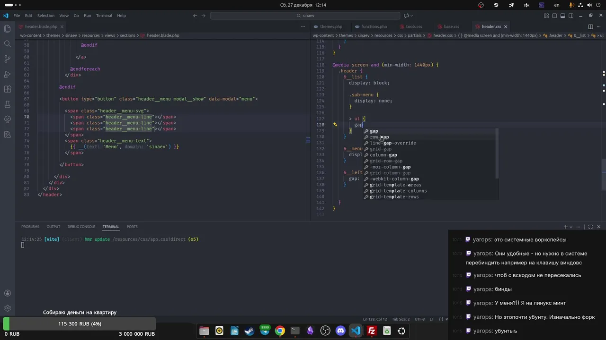This screenshot has width=606, height=340.
Task: Click the sinaev command center search field
Action: pos(305,16)
